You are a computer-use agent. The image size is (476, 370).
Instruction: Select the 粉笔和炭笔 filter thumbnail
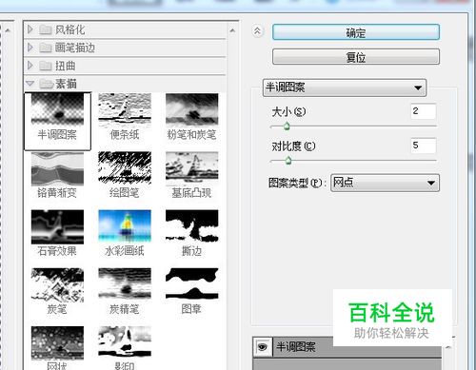pyautogui.click(x=192, y=108)
